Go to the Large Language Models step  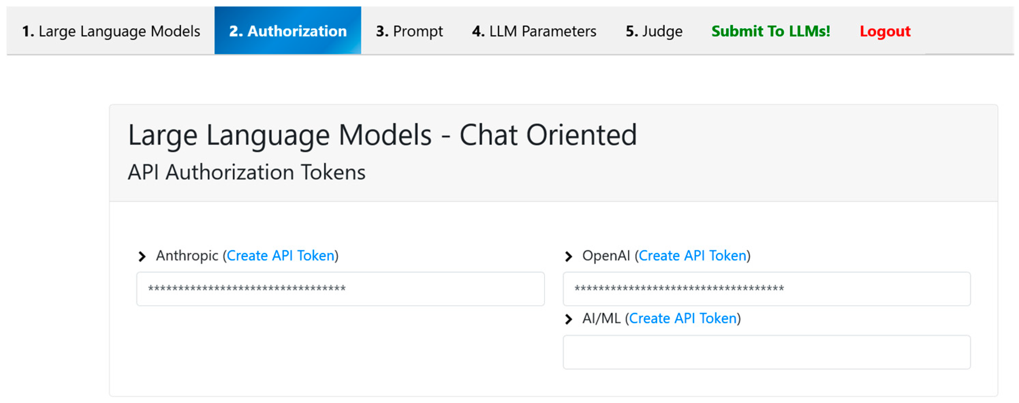tap(111, 31)
